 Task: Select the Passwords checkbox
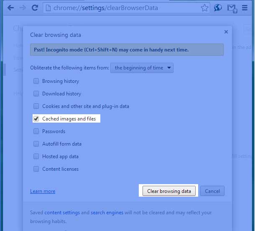(36, 131)
